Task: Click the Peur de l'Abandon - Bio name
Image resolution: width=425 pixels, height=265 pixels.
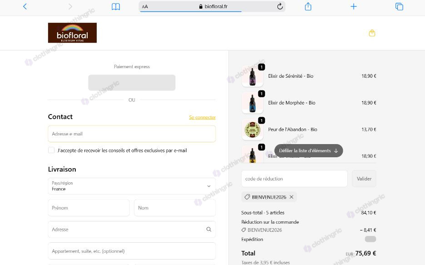Action: pyautogui.click(x=293, y=130)
